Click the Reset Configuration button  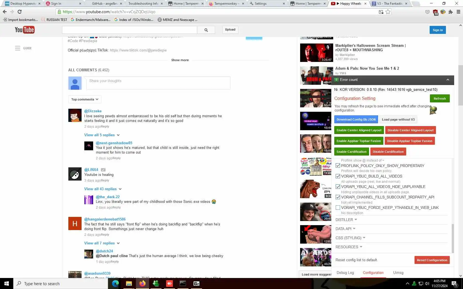point(432,260)
